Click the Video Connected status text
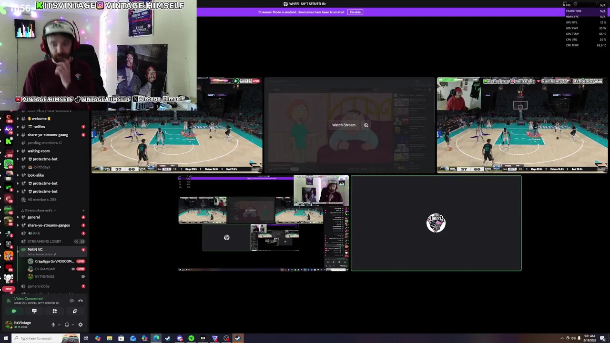The height and width of the screenshot is (343, 610). 28,299
